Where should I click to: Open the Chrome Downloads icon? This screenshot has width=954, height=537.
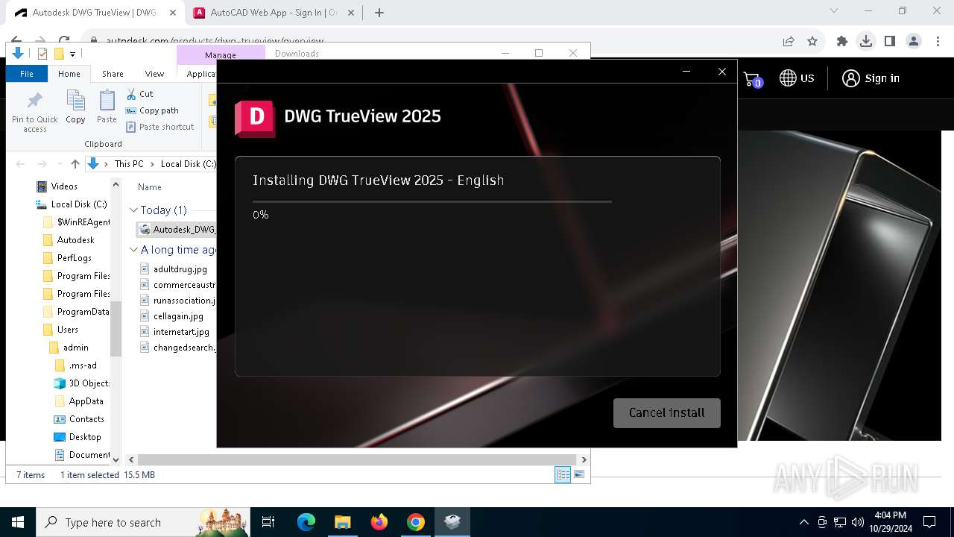[x=866, y=42]
